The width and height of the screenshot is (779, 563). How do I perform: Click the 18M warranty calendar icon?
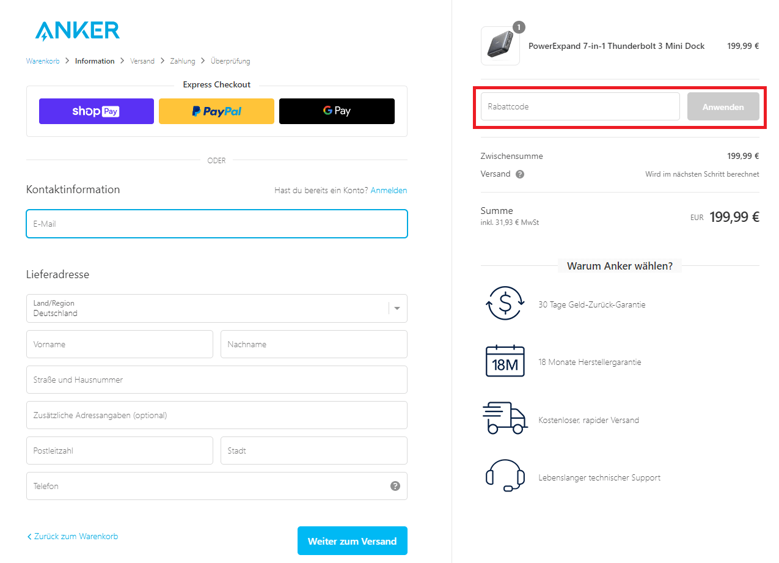505,361
